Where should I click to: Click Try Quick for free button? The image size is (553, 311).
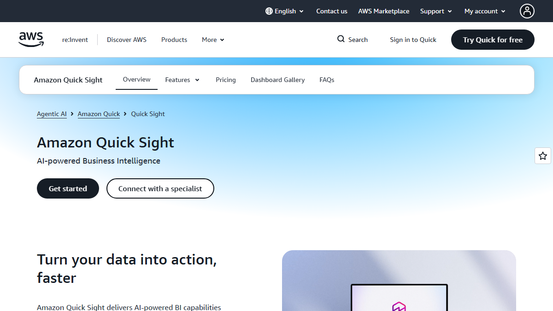pyautogui.click(x=493, y=40)
